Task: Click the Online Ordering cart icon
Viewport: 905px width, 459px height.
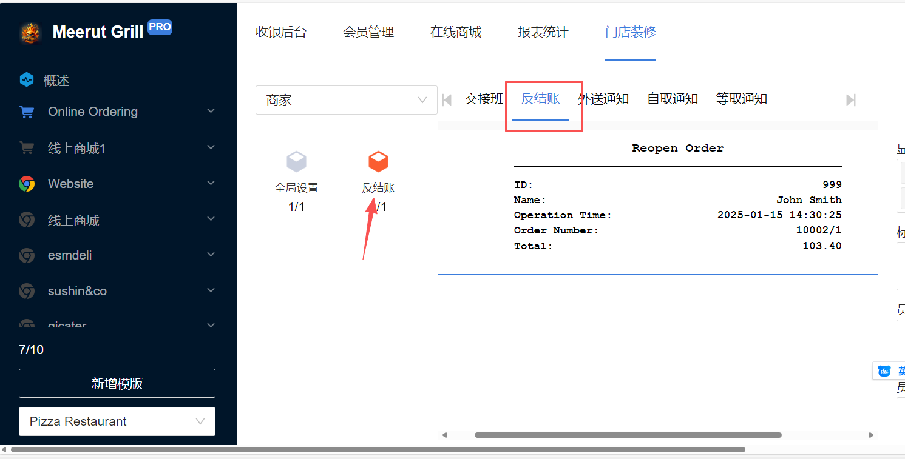Action: coord(26,112)
